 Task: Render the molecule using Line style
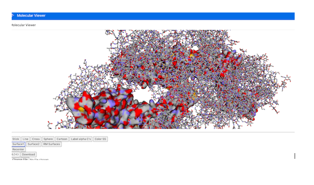tap(25, 139)
